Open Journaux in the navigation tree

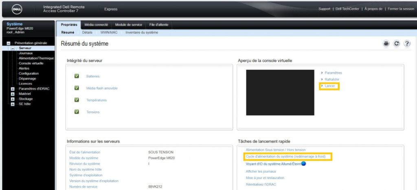click(x=26, y=53)
